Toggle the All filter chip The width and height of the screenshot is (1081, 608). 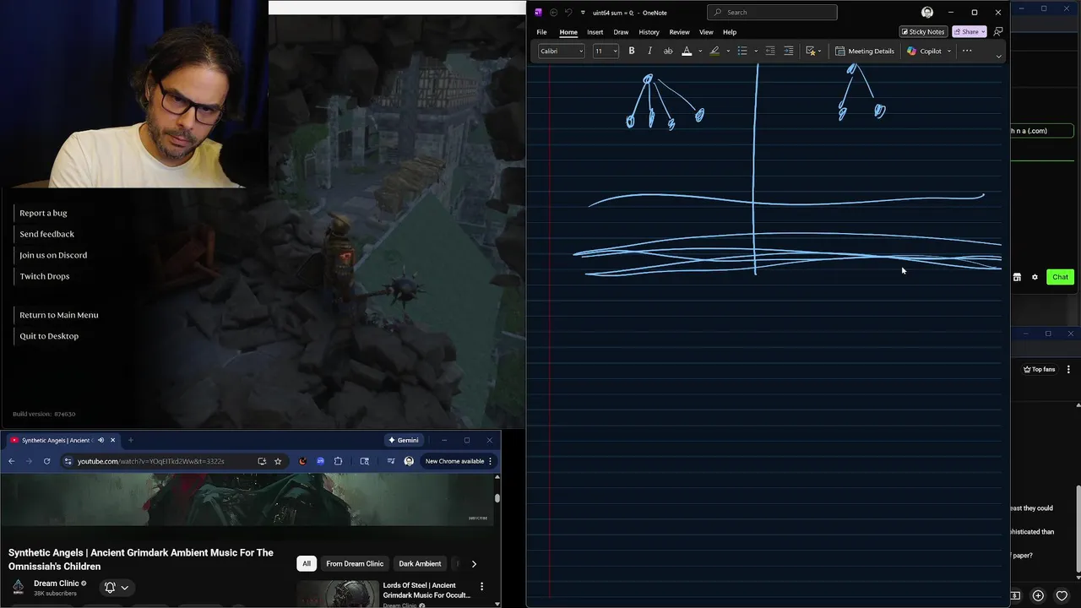(307, 563)
